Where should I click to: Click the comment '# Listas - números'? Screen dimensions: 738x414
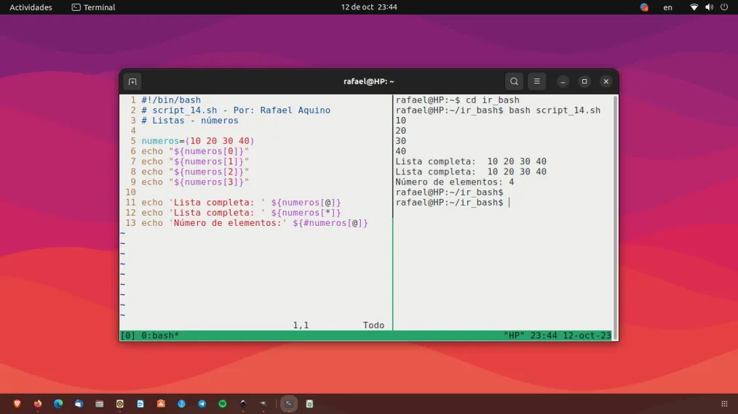pos(190,121)
